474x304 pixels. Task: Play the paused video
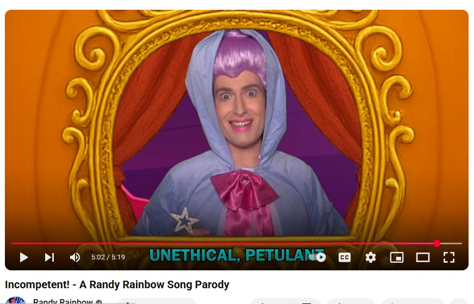(23, 257)
